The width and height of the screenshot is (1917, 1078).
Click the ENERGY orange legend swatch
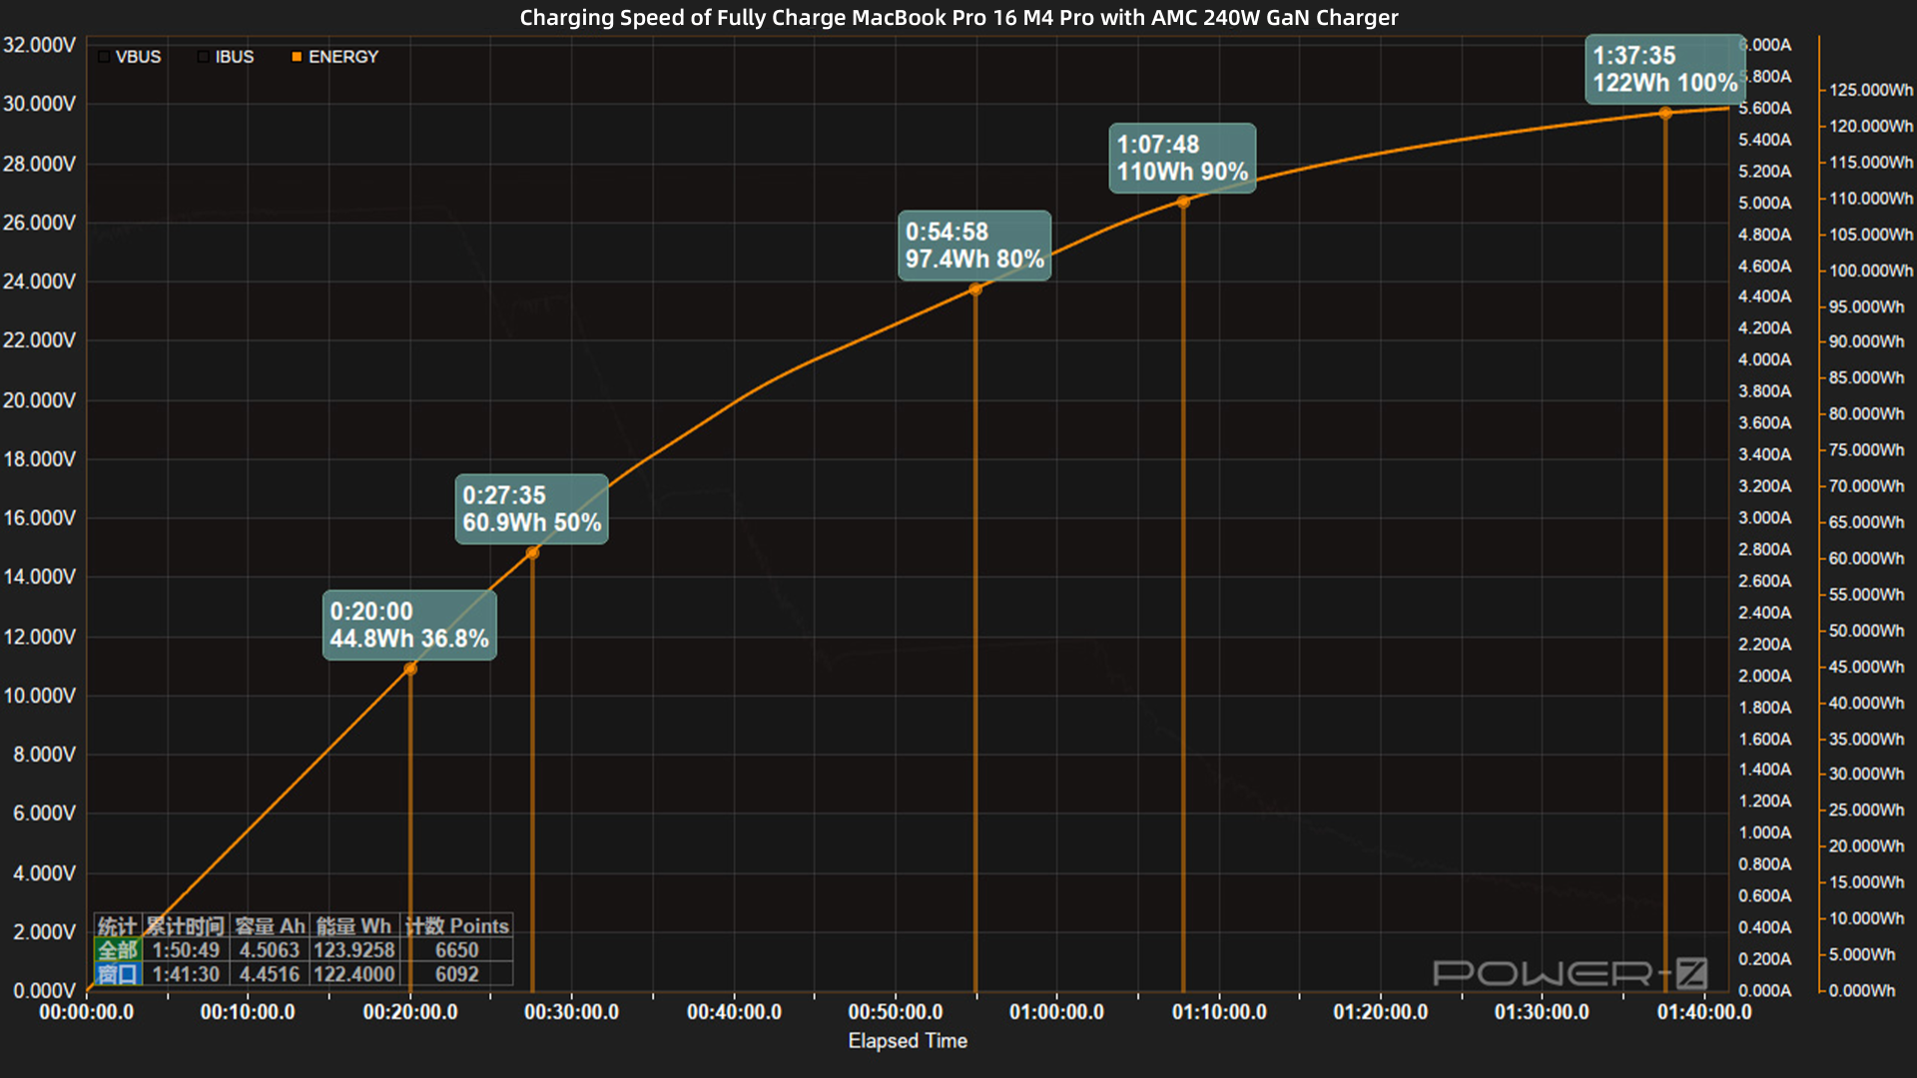[297, 57]
